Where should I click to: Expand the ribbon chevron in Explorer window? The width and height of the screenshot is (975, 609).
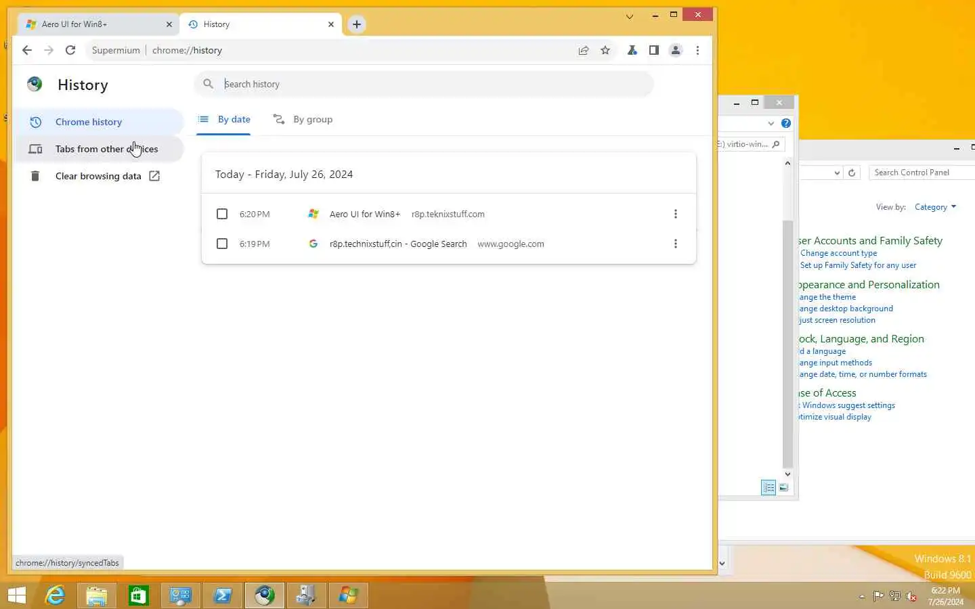[x=771, y=123]
